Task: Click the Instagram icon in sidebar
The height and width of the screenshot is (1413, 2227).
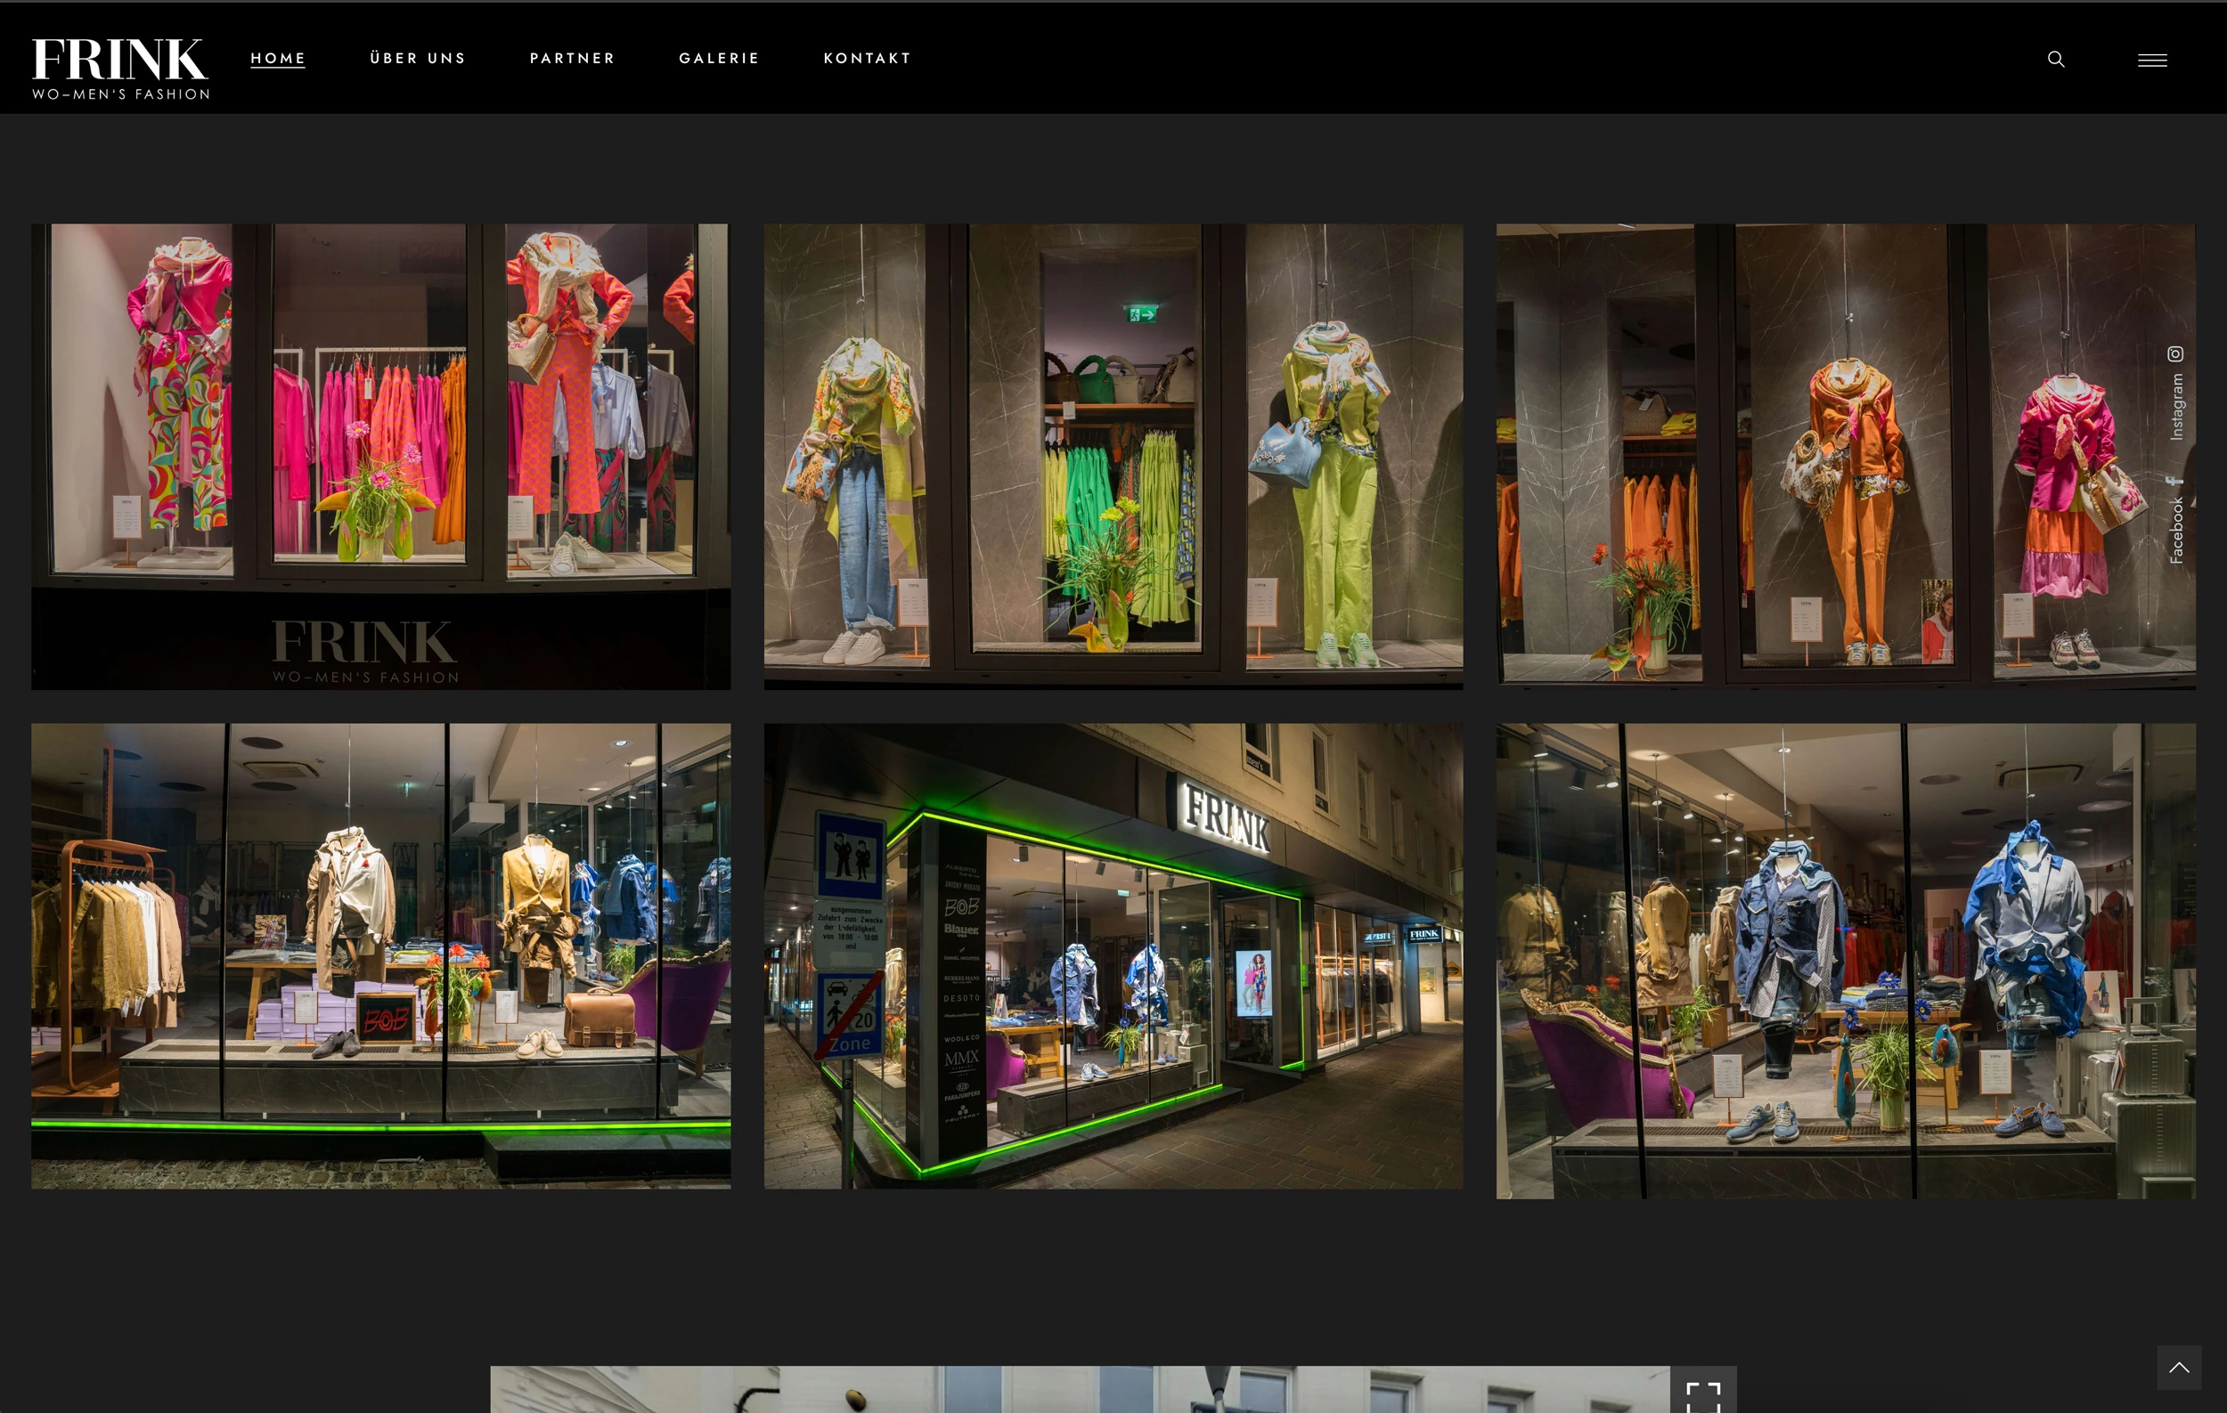Action: (2175, 354)
